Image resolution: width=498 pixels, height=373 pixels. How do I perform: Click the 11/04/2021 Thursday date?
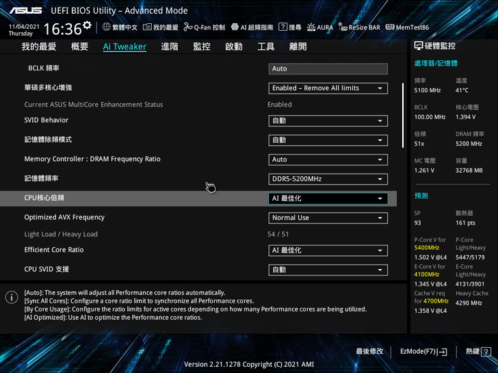click(24, 30)
